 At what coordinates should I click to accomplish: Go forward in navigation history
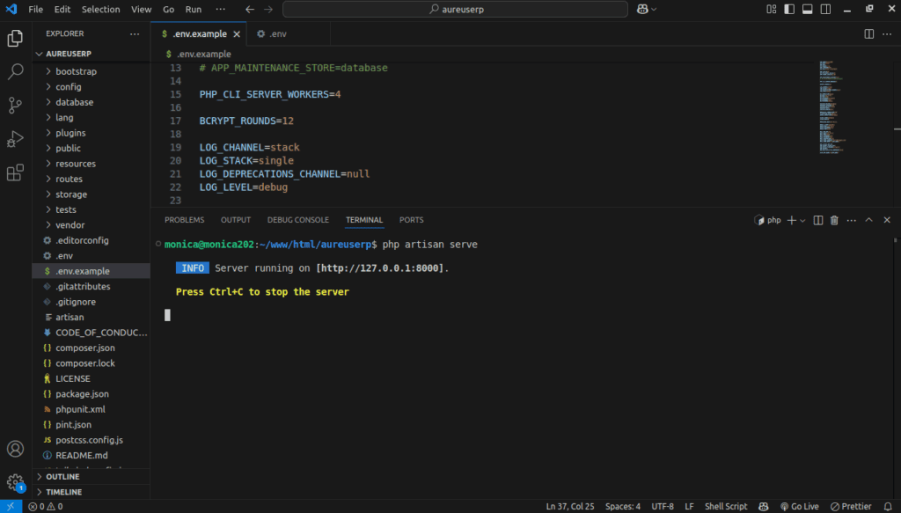[x=268, y=9]
